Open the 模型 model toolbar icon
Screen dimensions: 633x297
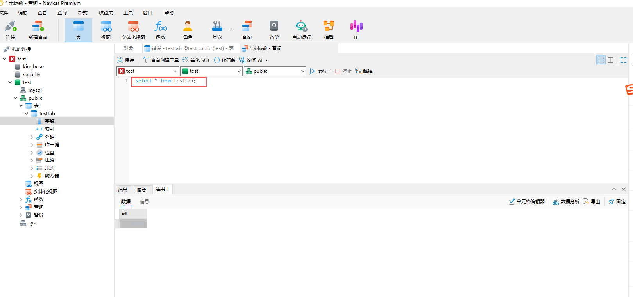click(x=329, y=30)
